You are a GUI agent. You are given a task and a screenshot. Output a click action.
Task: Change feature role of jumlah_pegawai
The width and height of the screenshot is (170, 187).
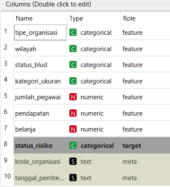[x=146, y=97]
